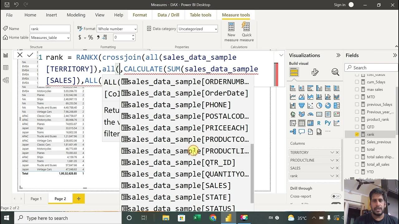The image size is (399, 224).
Task: Select the Funnel chart visual
Action: pyautogui.click(x=301, y=105)
